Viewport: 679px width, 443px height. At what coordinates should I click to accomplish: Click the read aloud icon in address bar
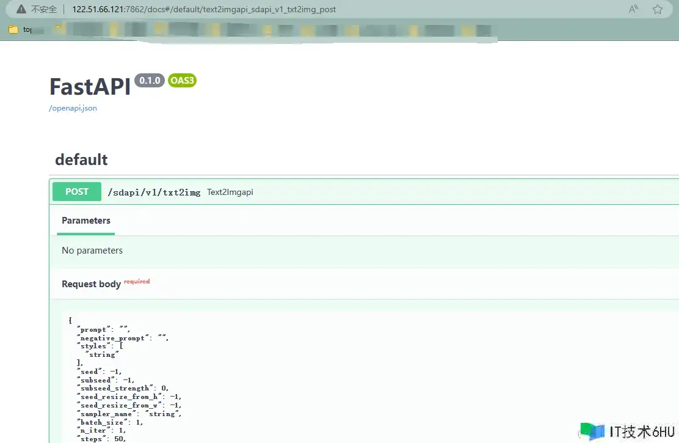point(633,9)
